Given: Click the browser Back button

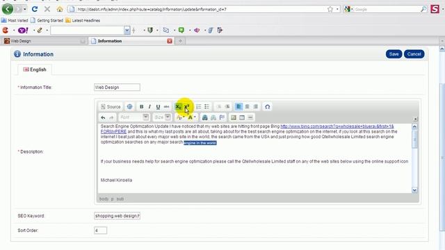Looking at the screenshot, I should [x=8, y=9].
